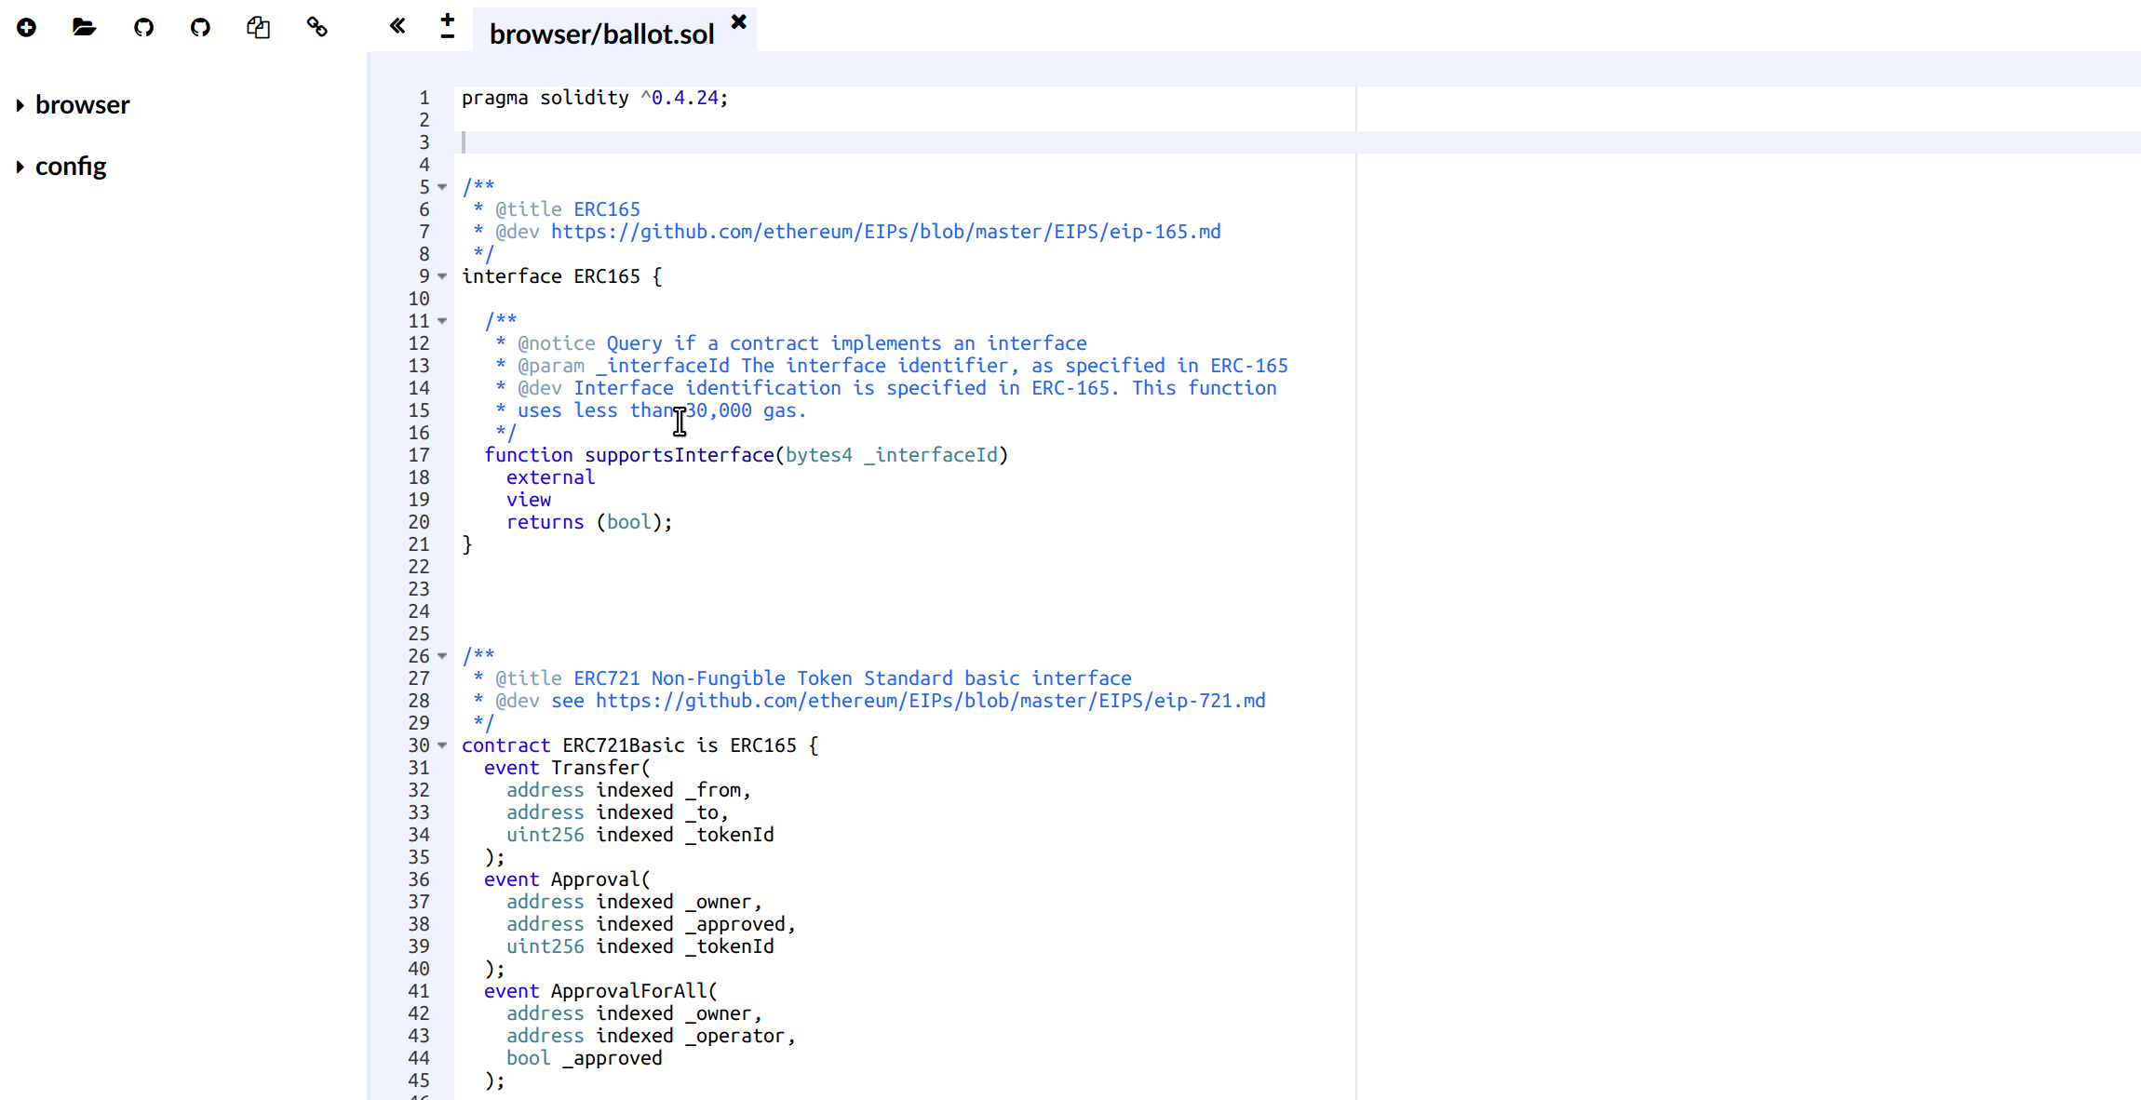
Task: Collapse file panel with double chevron
Action: pos(397,26)
